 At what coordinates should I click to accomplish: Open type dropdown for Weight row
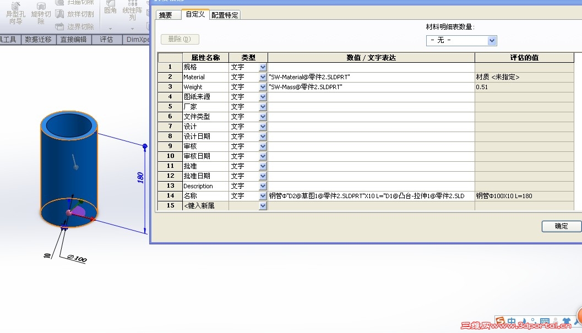pyautogui.click(x=263, y=87)
